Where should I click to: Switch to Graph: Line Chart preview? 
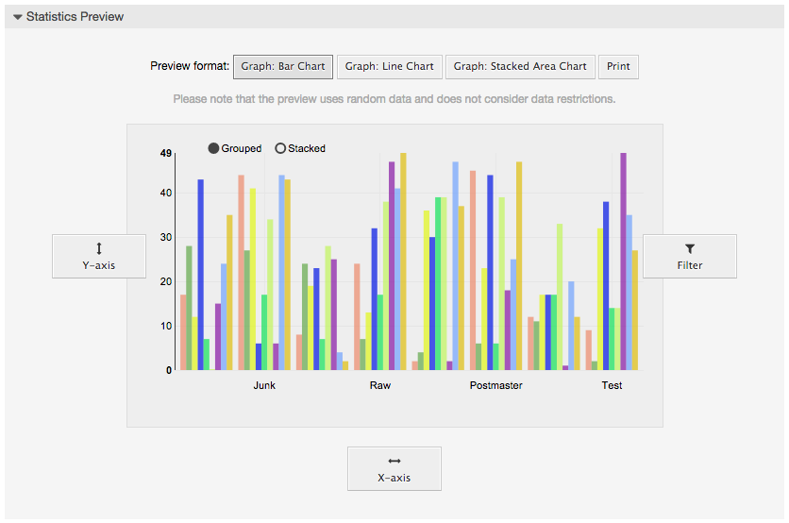tap(390, 66)
